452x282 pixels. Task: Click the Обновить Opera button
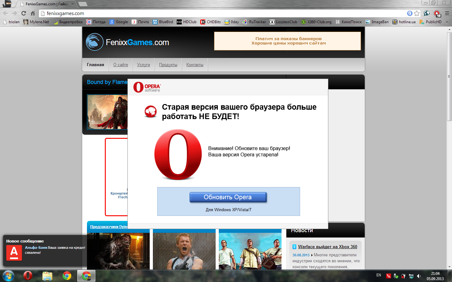228,197
